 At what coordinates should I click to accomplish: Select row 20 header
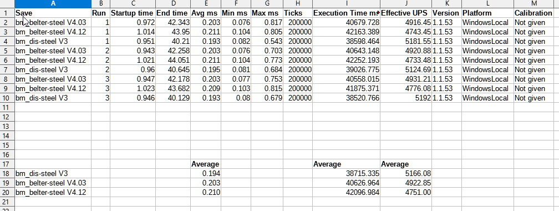(7, 193)
